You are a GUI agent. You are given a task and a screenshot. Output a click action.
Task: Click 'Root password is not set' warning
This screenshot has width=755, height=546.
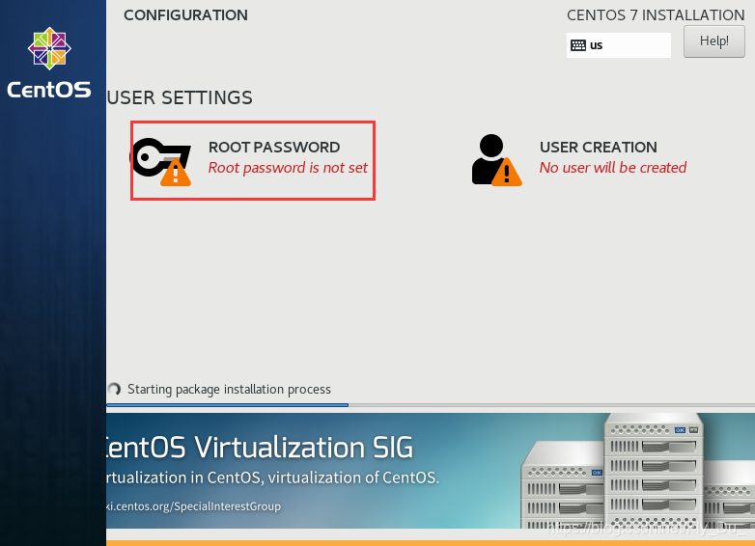click(288, 168)
